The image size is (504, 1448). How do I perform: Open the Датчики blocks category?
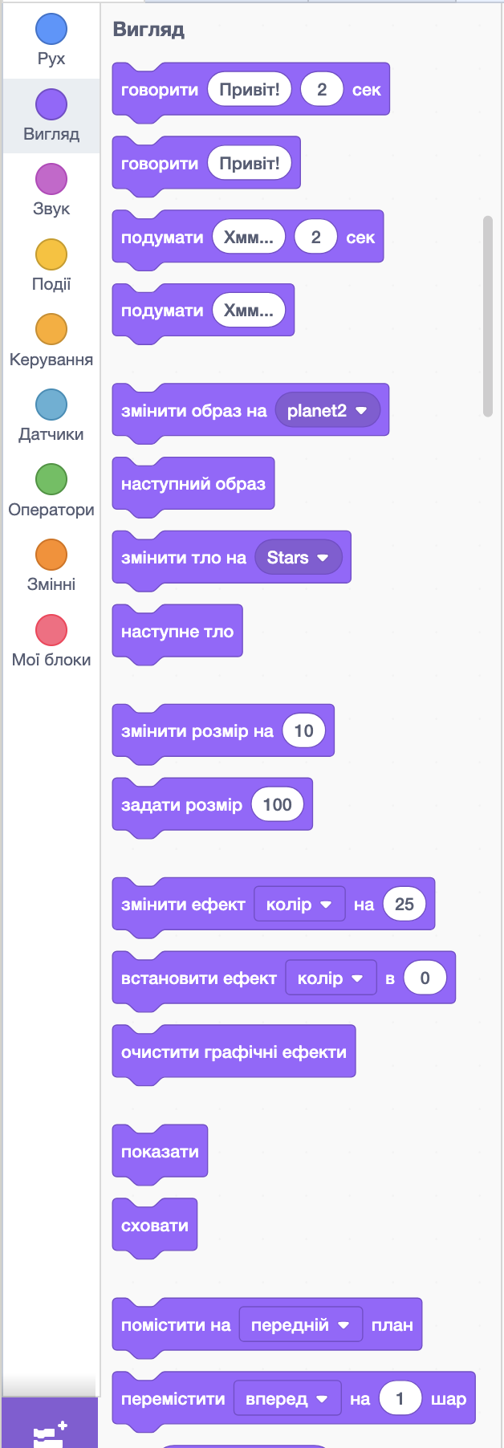(x=51, y=405)
